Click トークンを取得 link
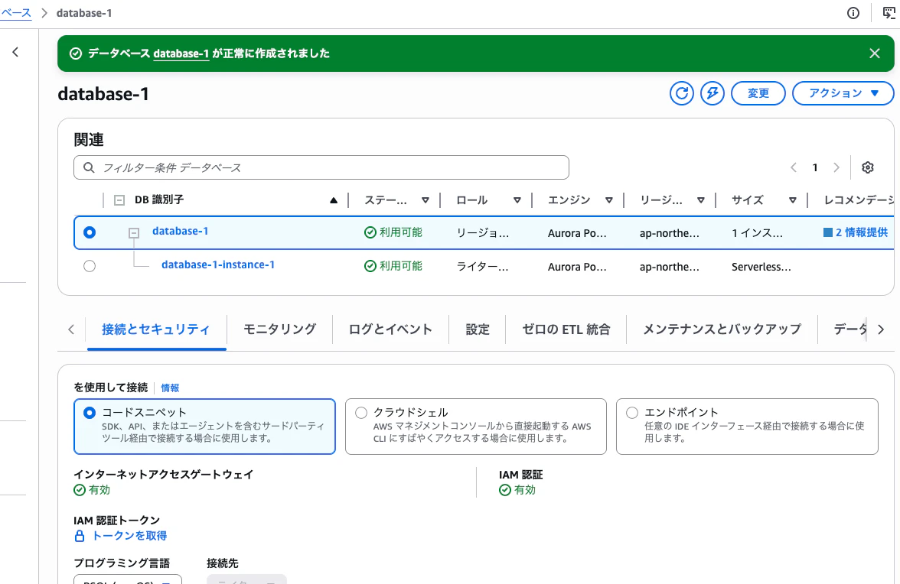 pos(130,536)
